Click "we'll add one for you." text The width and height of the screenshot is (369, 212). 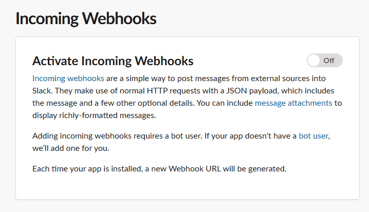coord(71,148)
